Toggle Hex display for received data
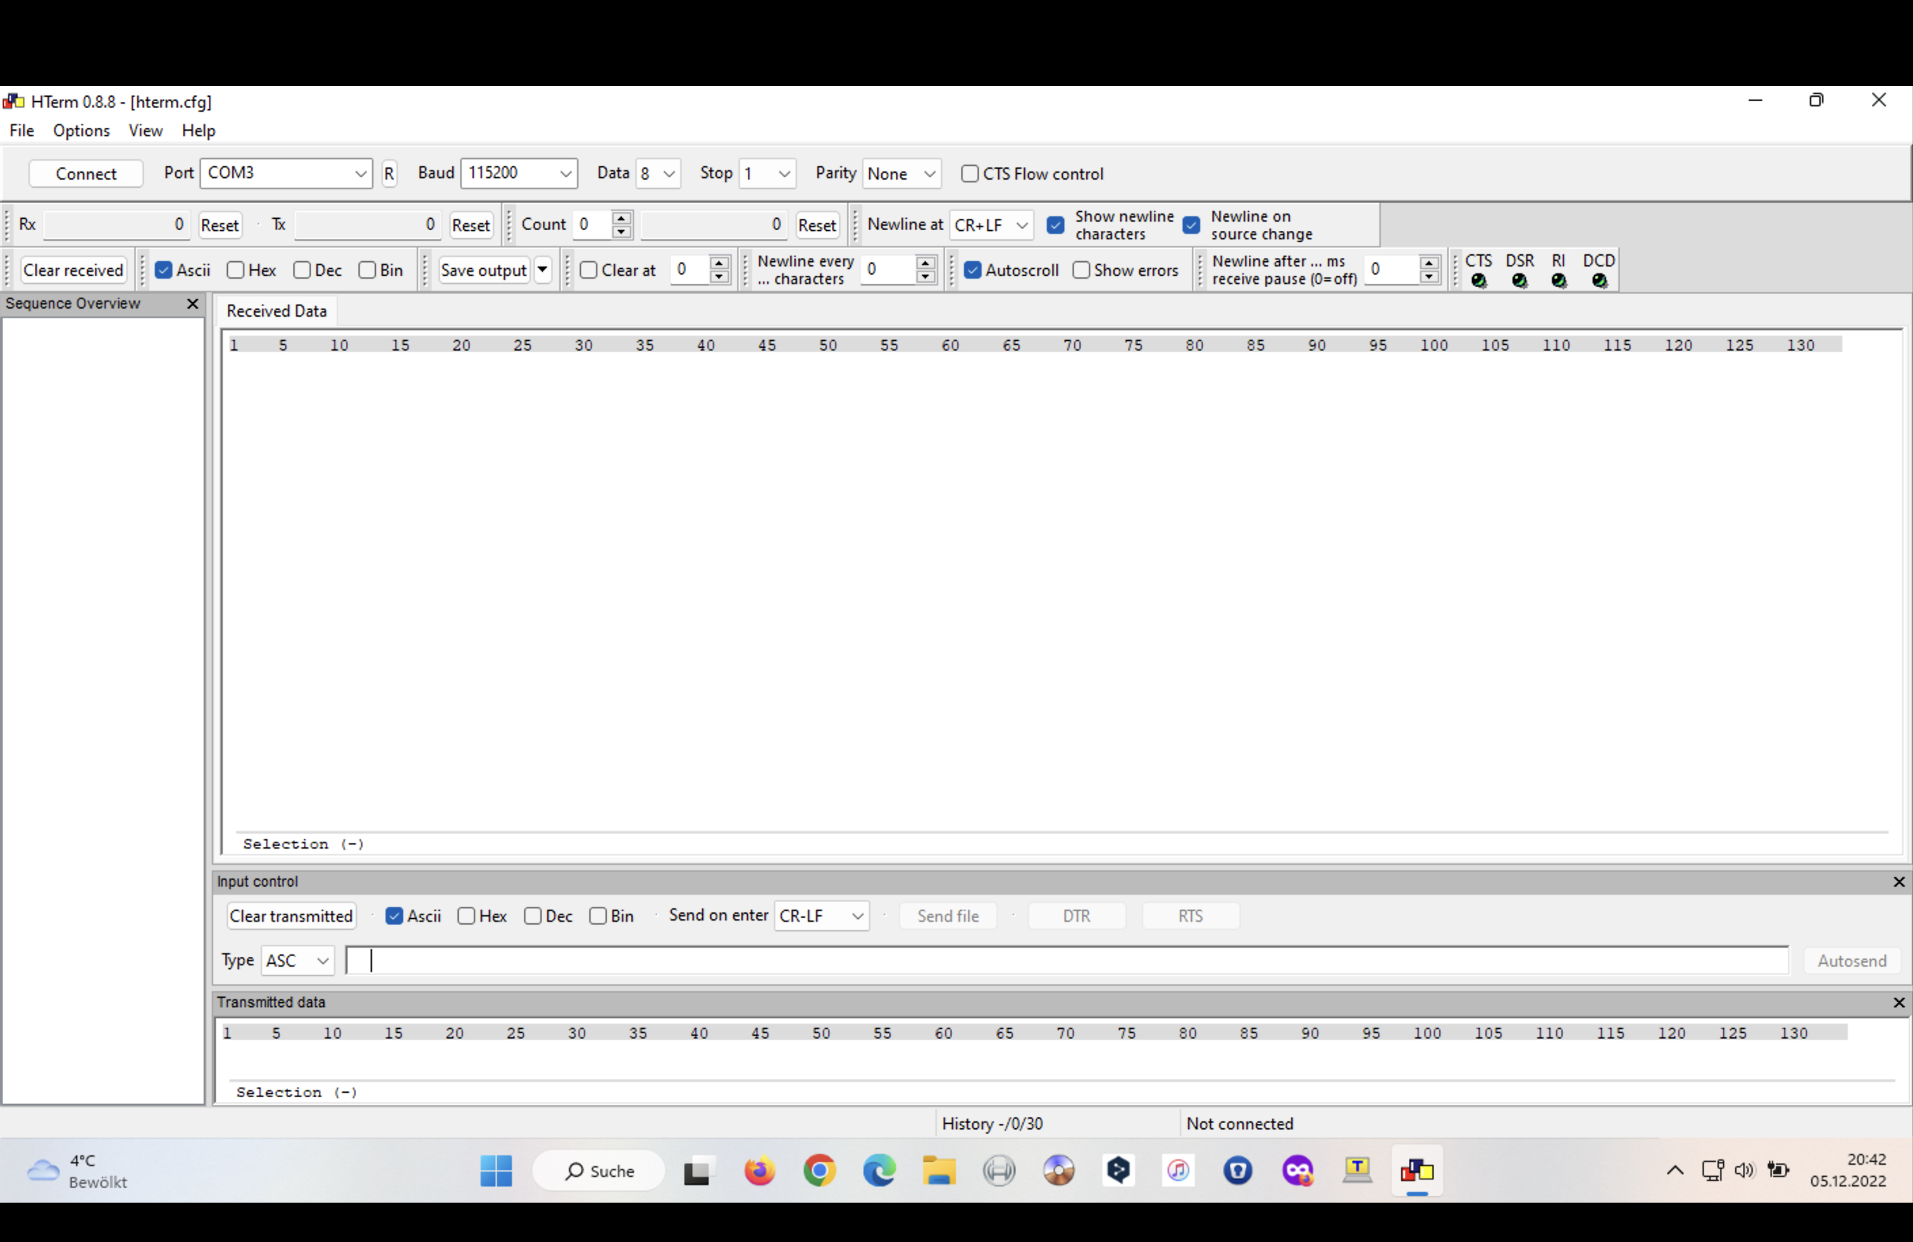Image resolution: width=1913 pixels, height=1242 pixels. [235, 270]
